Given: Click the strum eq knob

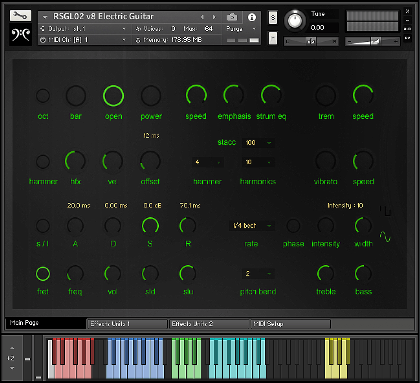Looking at the screenshot, I should click(x=271, y=95).
